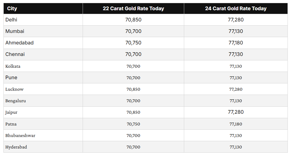Select the Bhubaneshwar city cell

pos(20,135)
